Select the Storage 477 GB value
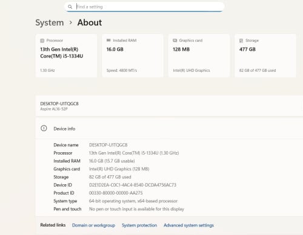 [x=247, y=50]
